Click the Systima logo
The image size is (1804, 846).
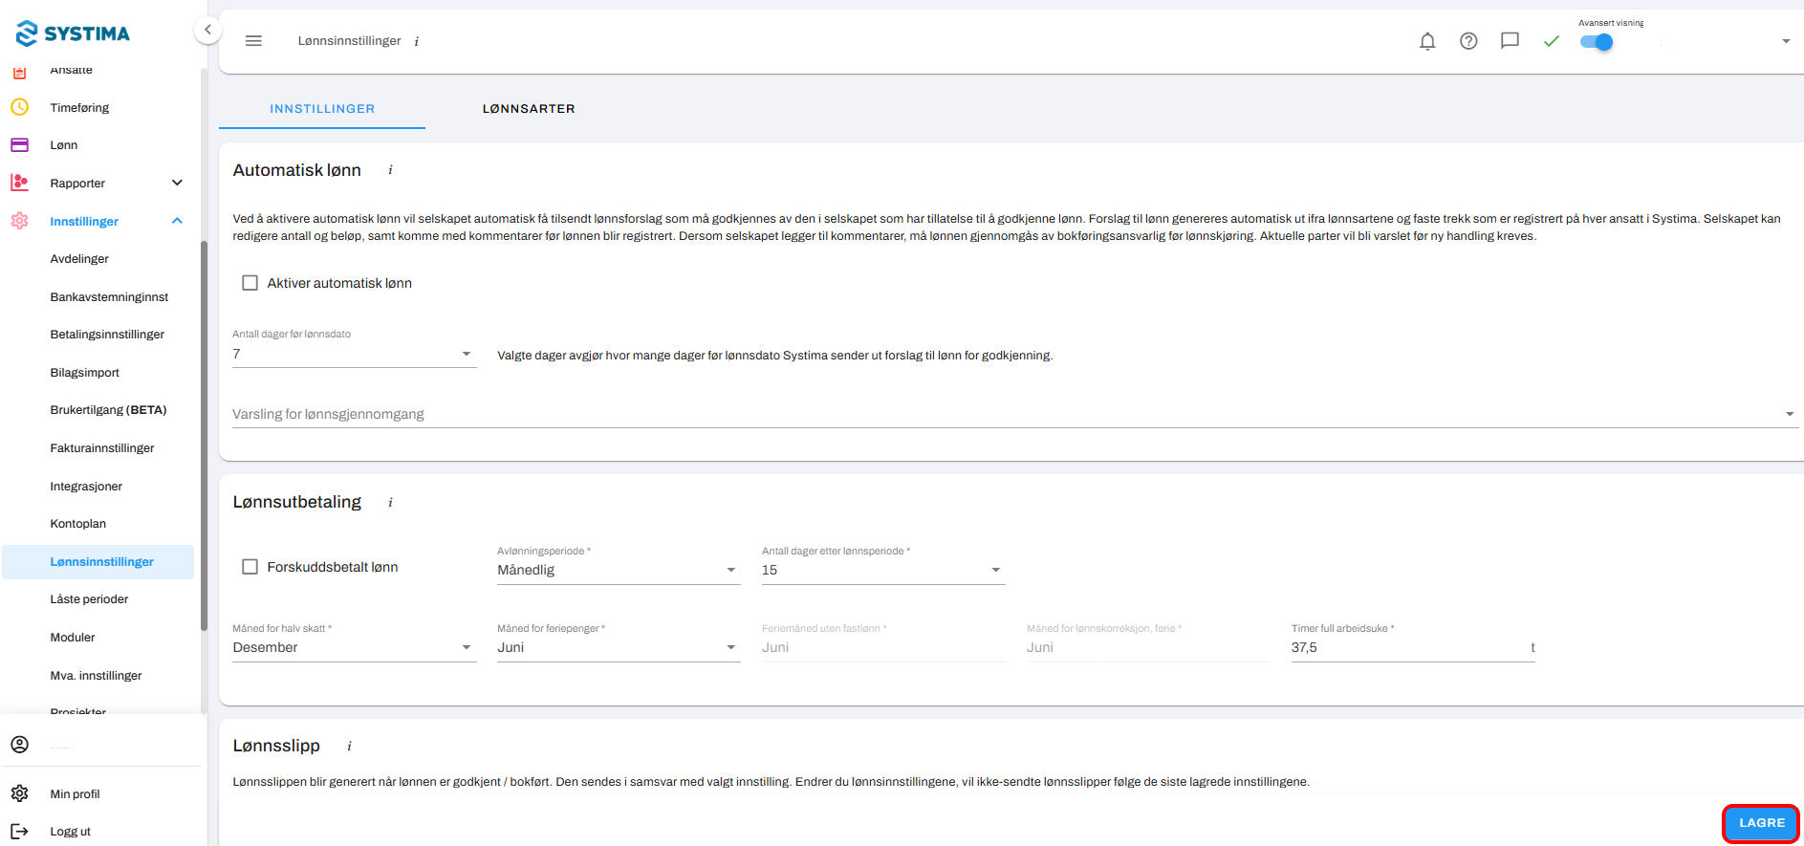pos(74,33)
